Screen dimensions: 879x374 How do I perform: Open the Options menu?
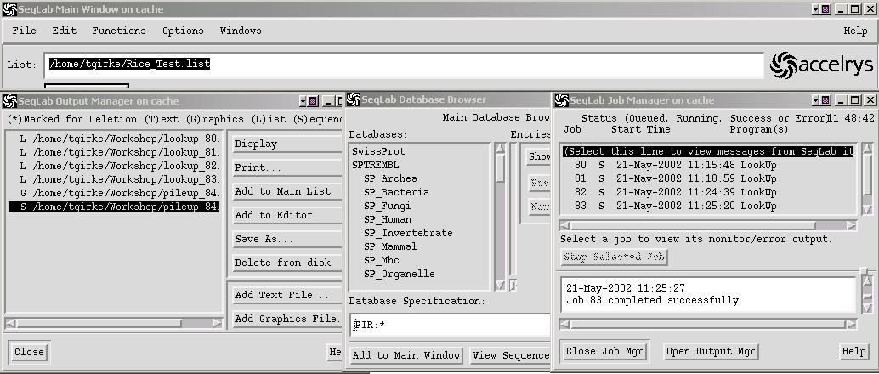pyautogui.click(x=183, y=31)
